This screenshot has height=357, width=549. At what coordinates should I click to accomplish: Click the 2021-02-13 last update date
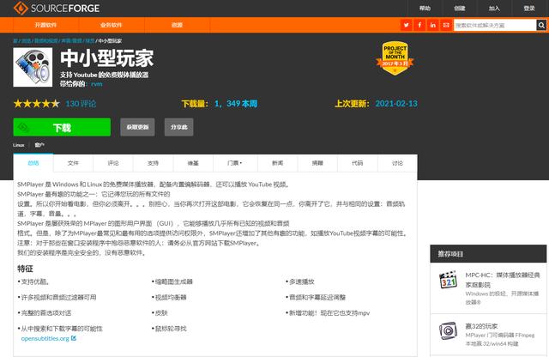click(x=396, y=104)
